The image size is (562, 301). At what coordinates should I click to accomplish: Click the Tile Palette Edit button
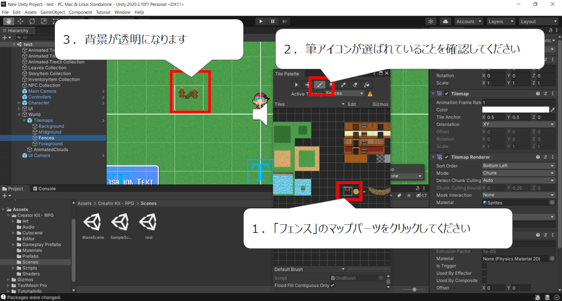[x=352, y=104]
